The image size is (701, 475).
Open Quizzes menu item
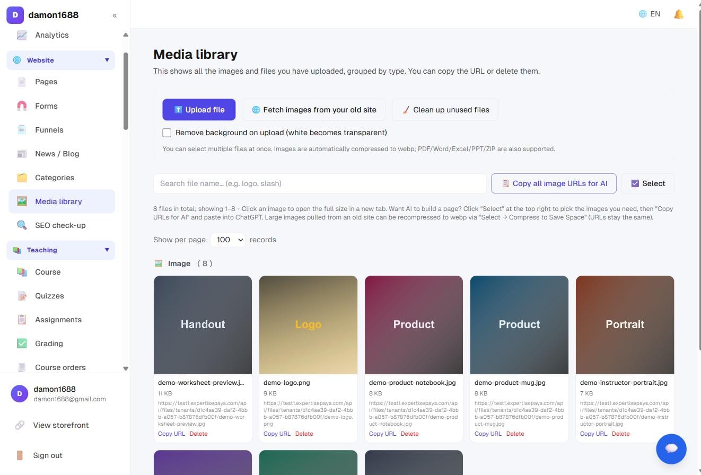pyautogui.click(x=62, y=296)
